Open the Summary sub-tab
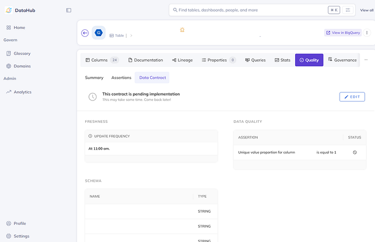This screenshot has width=375, height=242. [x=94, y=77]
